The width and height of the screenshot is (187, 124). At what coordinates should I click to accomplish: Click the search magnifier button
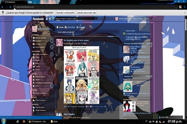click(x=97, y=18)
